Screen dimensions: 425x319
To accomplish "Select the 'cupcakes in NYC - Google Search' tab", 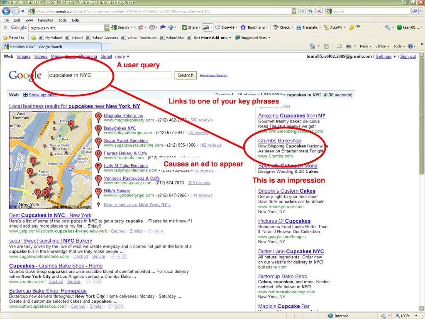I will pos(51,47).
